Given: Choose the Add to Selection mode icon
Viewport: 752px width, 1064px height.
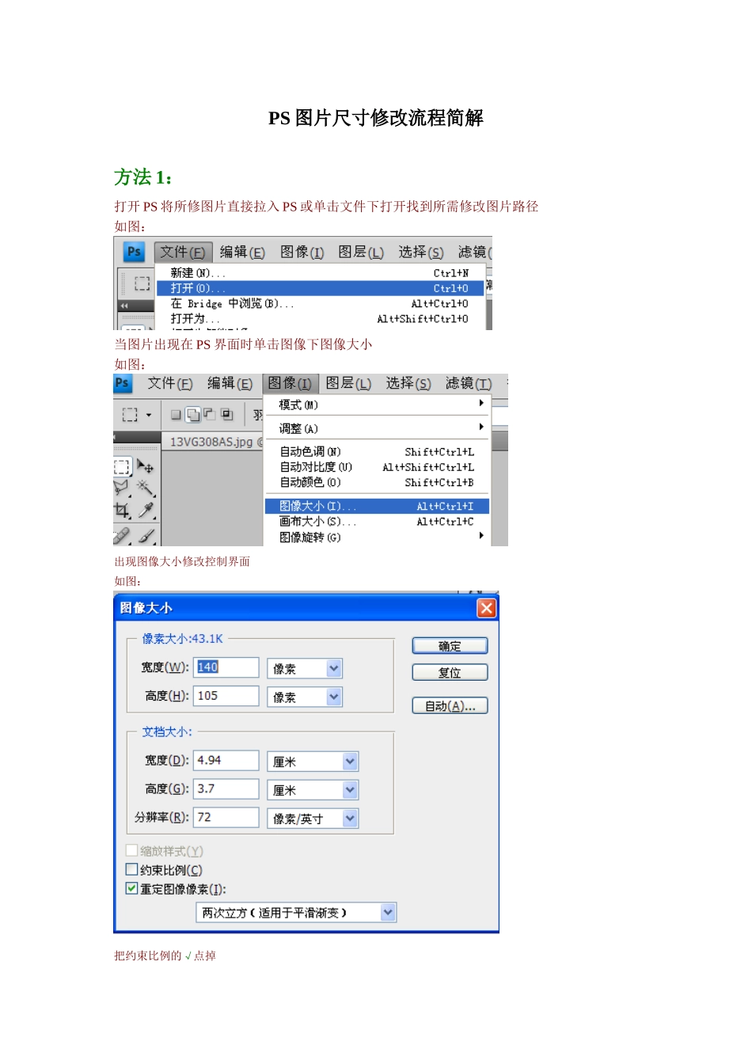Looking at the screenshot, I should pyautogui.click(x=193, y=414).
